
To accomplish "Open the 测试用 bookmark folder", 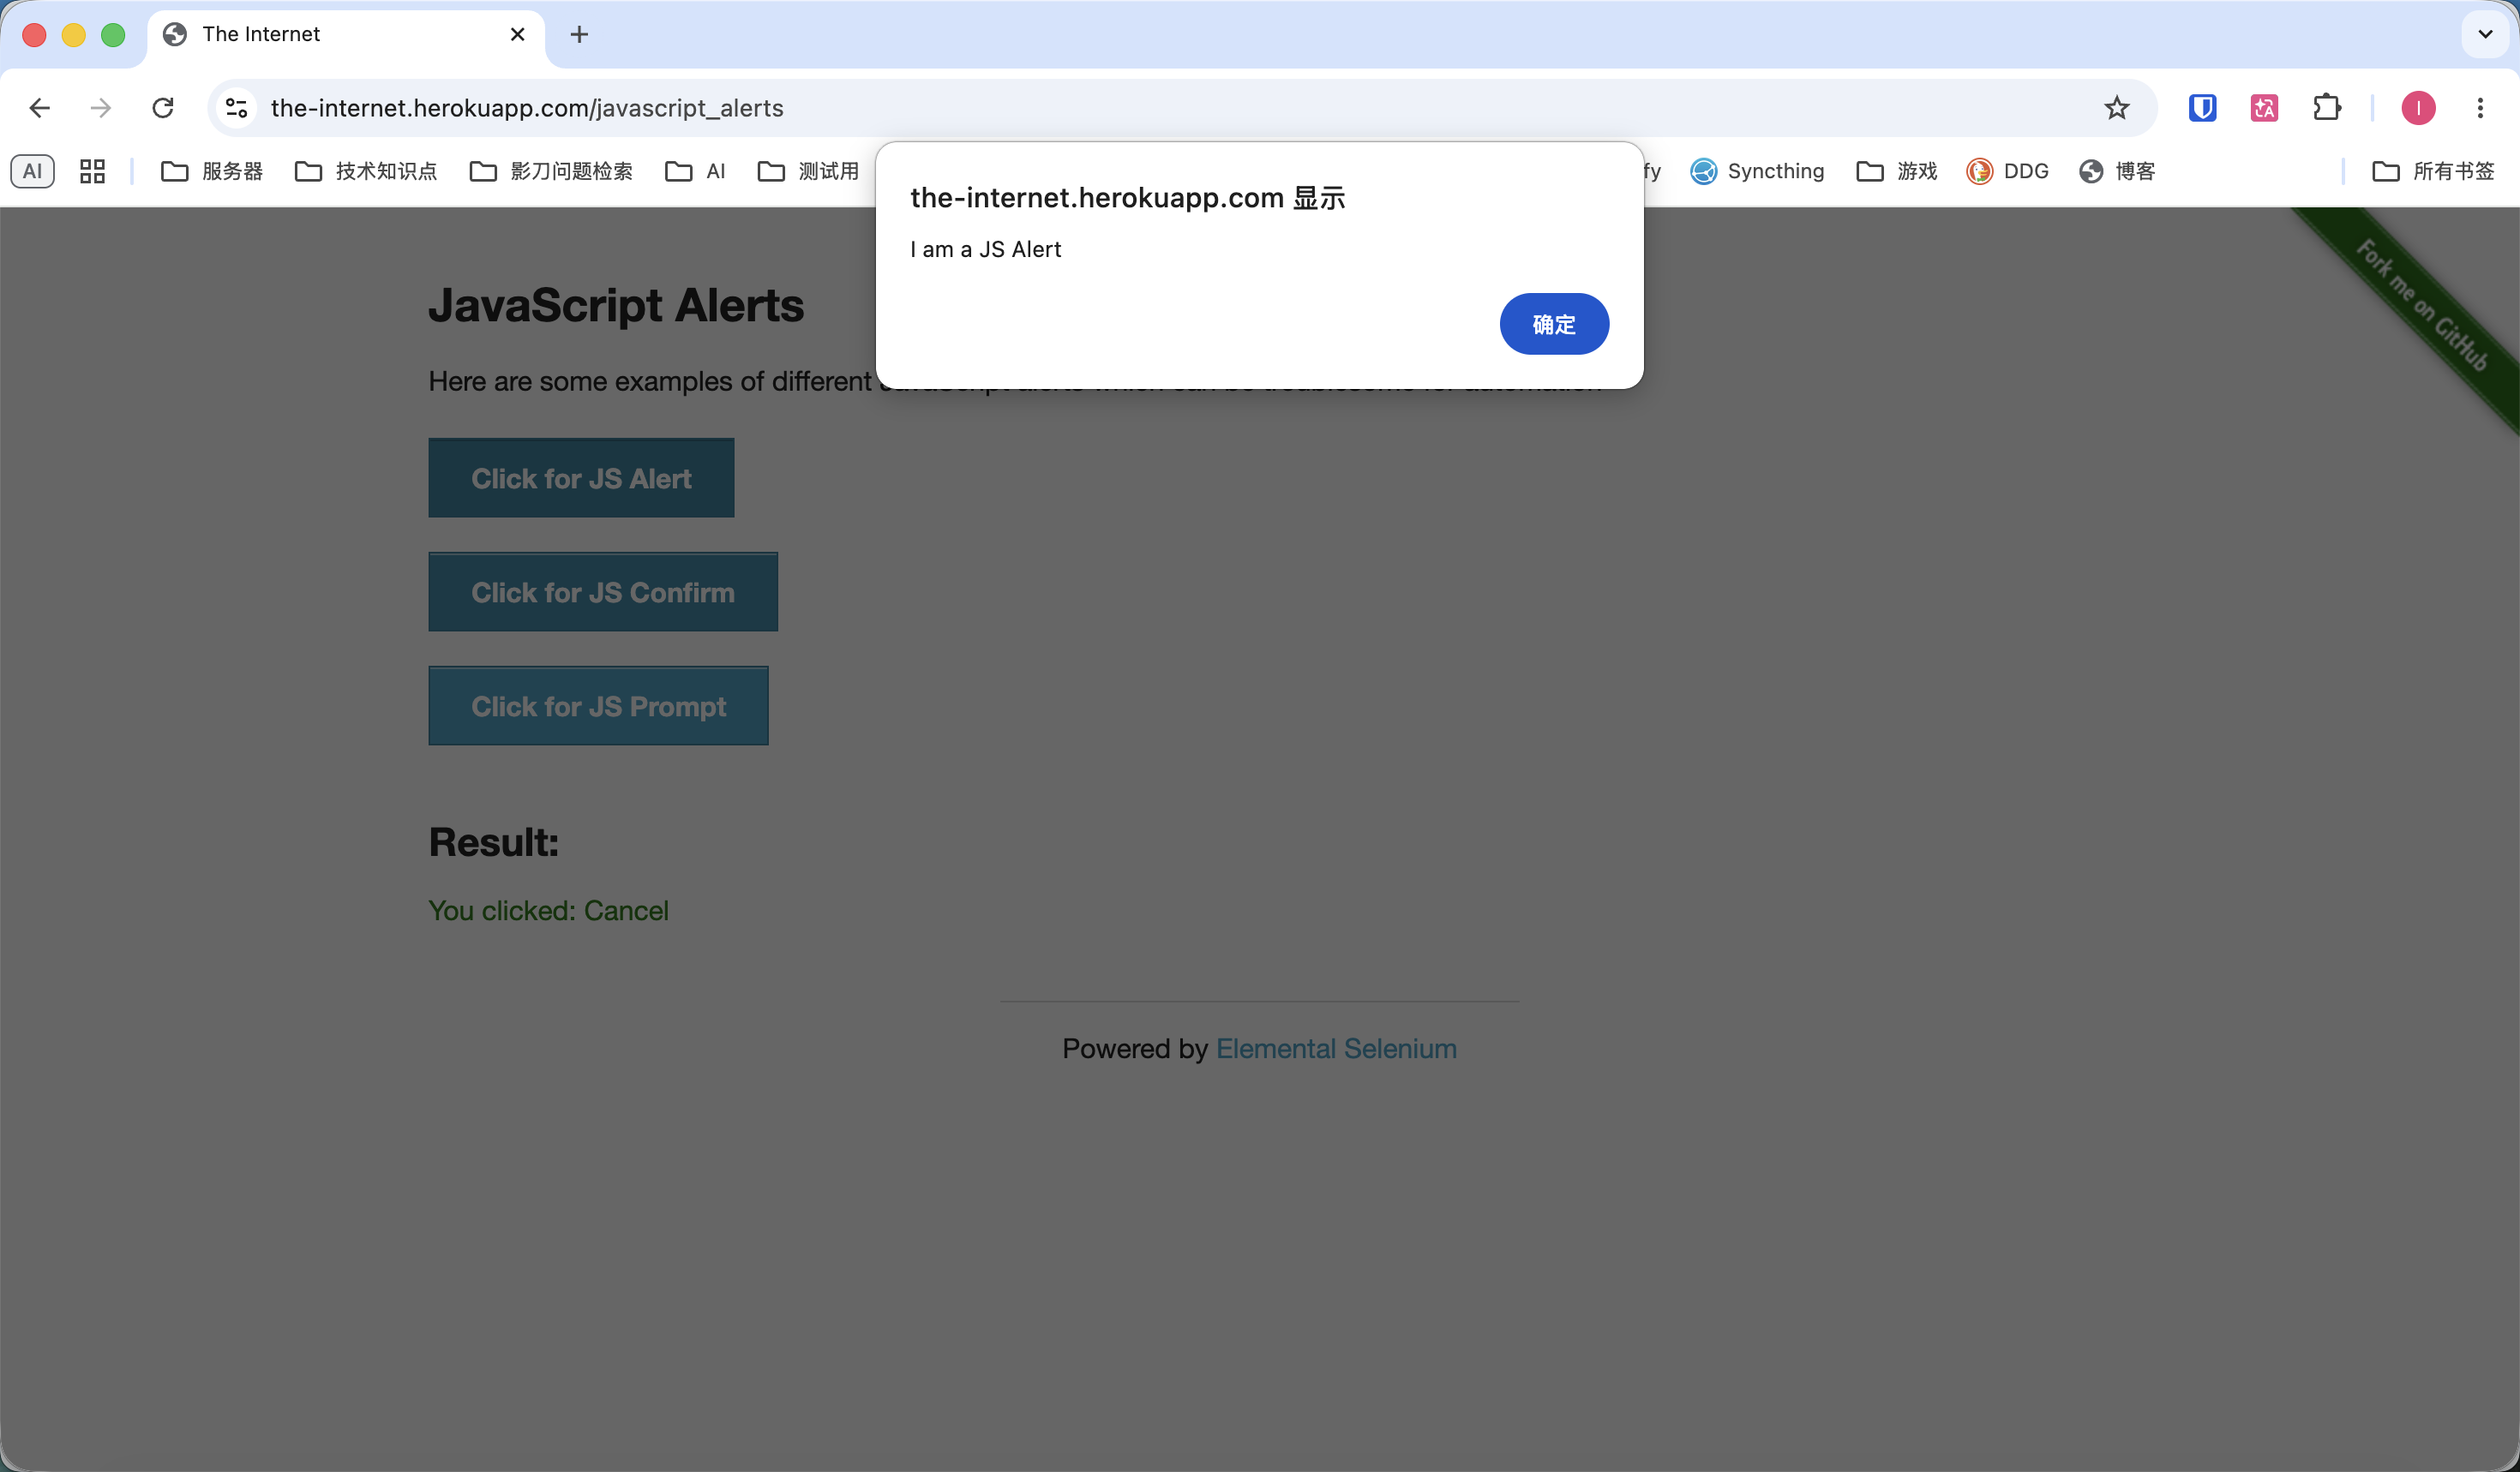I will [808, 171].
